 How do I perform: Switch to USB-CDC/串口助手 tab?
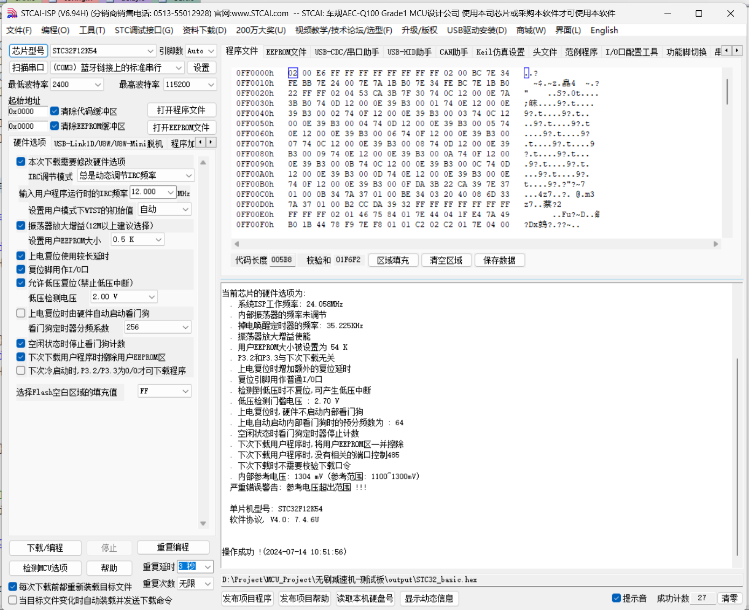pos(347,52)
